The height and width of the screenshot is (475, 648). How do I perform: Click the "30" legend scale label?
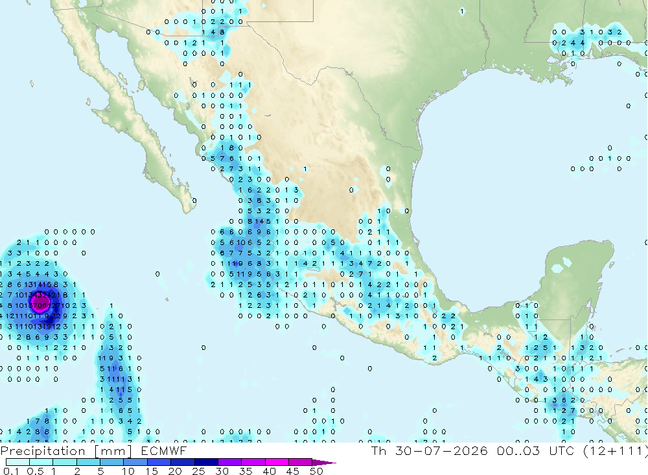click(x=222, y=471)
